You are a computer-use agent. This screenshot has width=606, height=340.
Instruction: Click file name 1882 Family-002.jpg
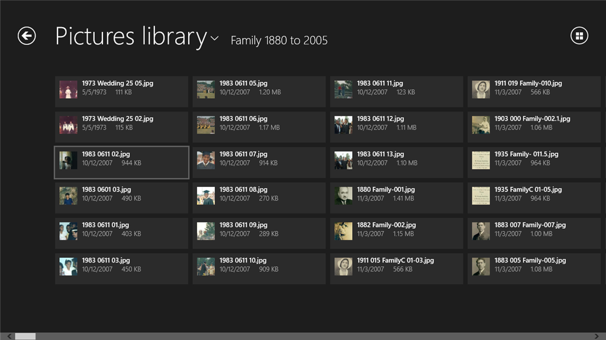386,225
